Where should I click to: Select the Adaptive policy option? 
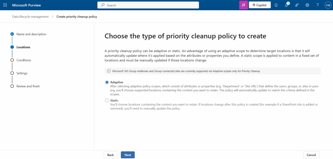pos(107,82)
